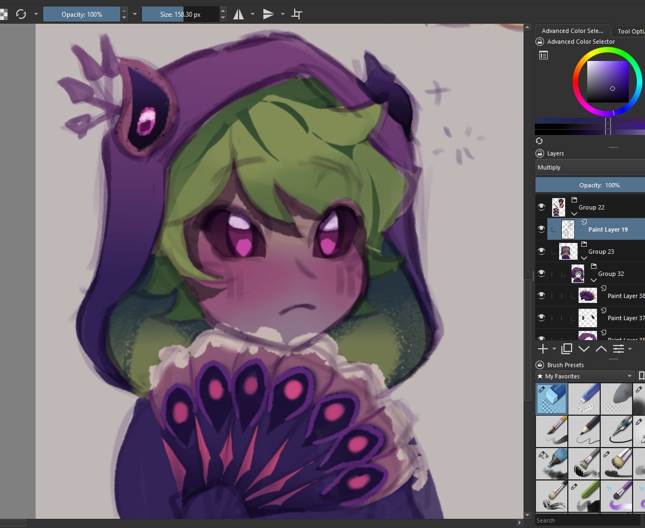The image size is (645, 528).
Task: Select the orange-tipped ink brush preset
Action: (x=552, y=431)
